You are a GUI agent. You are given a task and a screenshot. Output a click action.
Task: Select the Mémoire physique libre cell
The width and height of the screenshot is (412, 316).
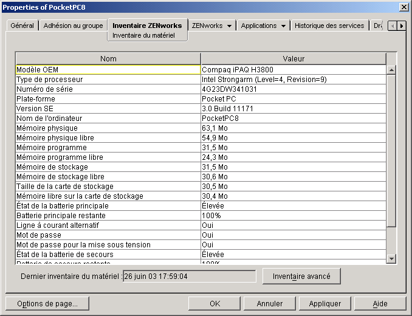(x=108, y=138)
